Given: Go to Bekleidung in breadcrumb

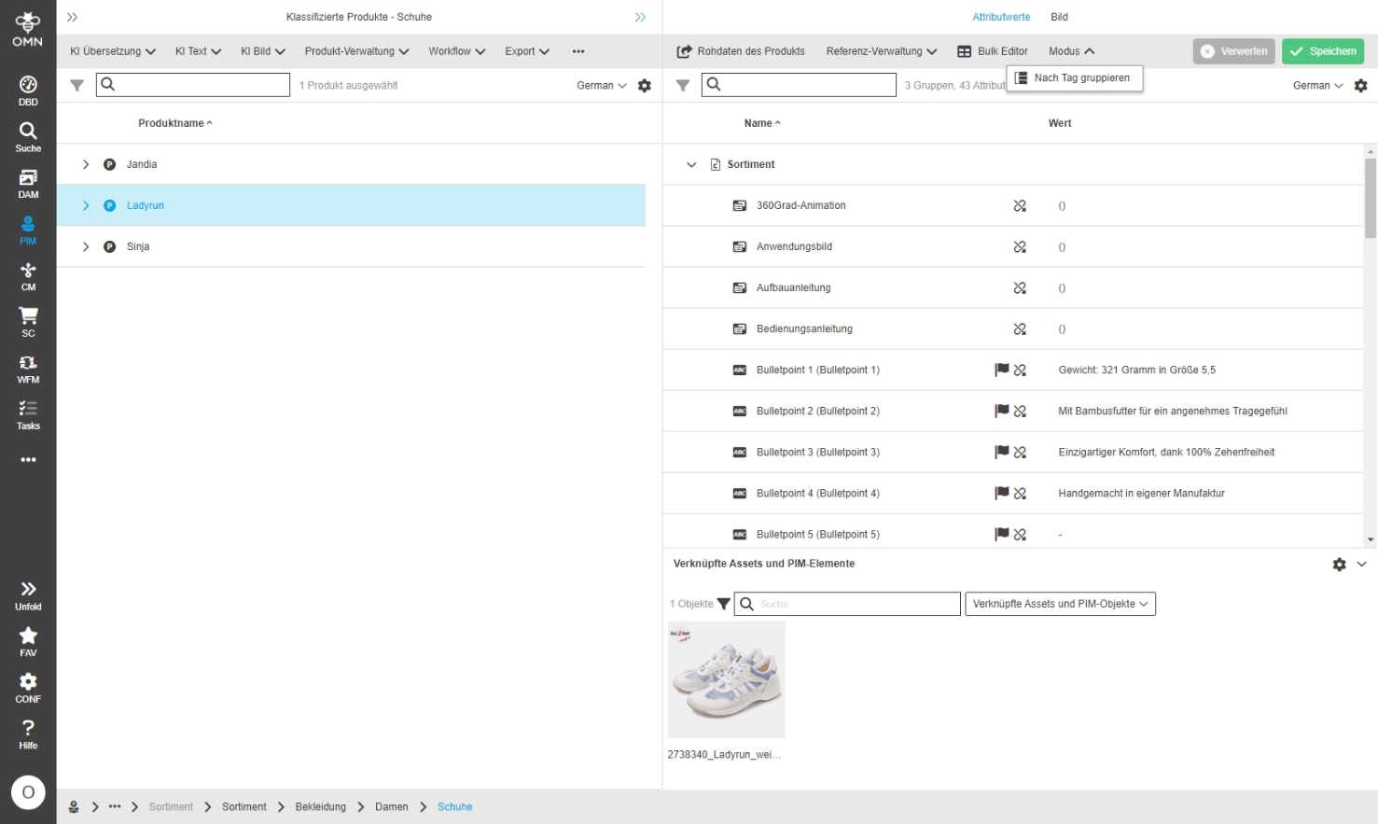Looking at the screenshot, I should [x=321, y=807].
